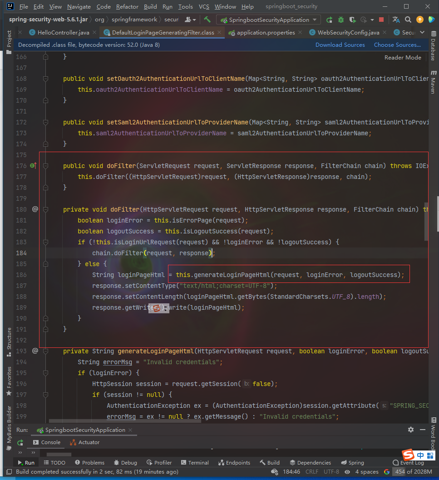The image size is (439, 480).
Task: Click the @ gutter marker at line 180
Action: click(35, 209)
